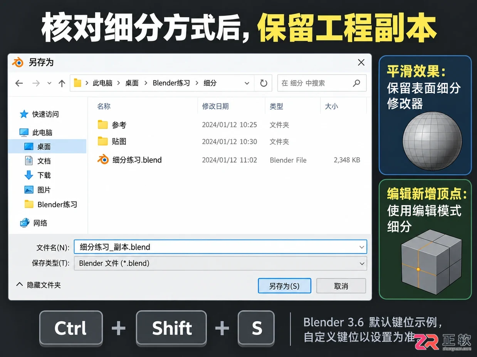Open the 保存类型 Blender 文件 combo box

click(x=220, y=264)
